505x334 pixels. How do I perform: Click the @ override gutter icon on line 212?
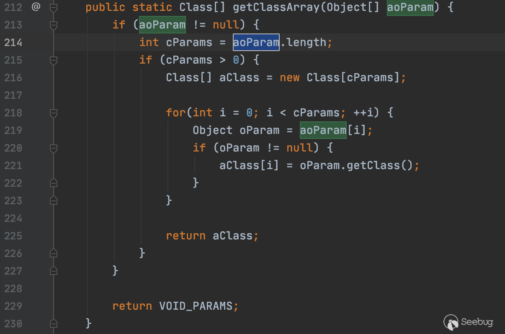coord(36,7)
